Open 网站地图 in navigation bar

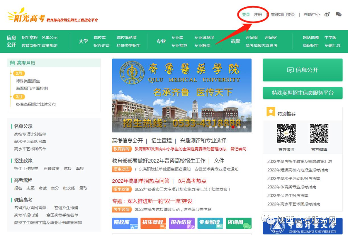tap(311, 37)
